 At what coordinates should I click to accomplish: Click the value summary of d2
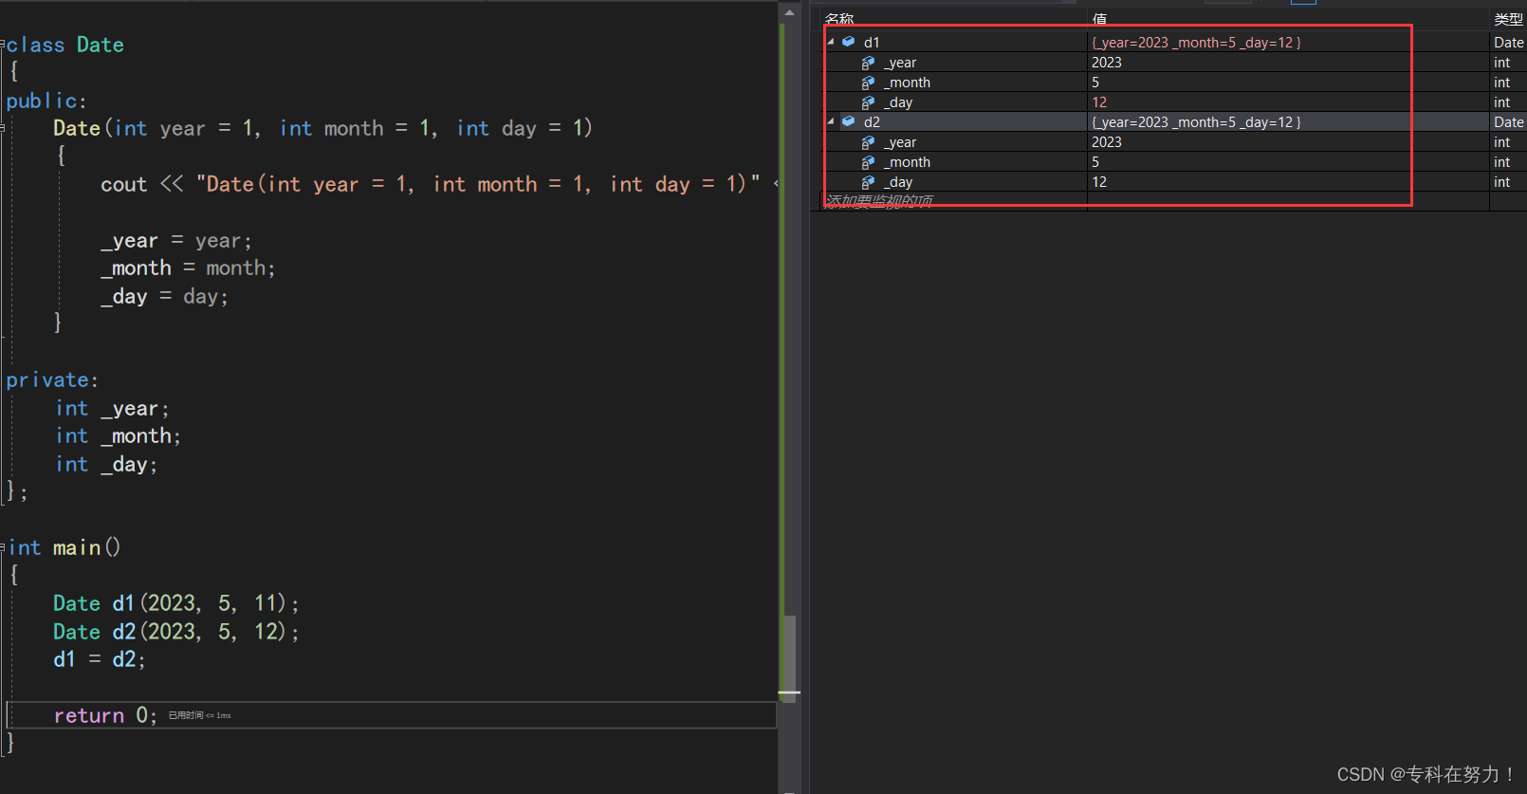[x=1196, y=122]
